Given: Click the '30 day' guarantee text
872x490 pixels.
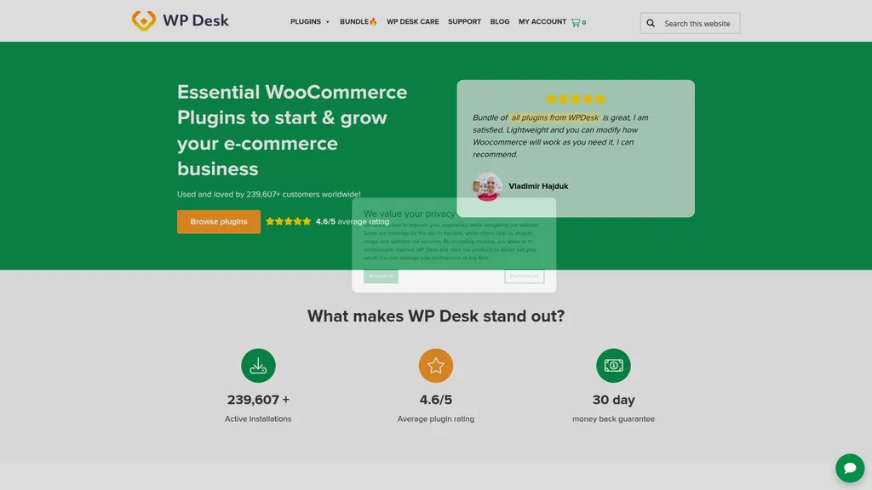Looking at the screenshot, I should click(x=613, y=400).
